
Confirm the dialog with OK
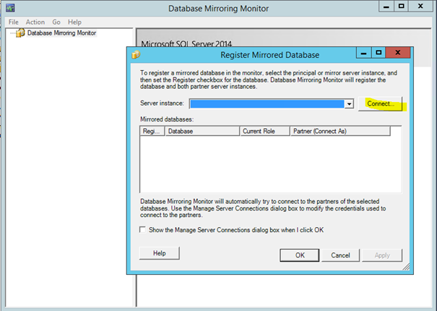click(x=299, y=255)
